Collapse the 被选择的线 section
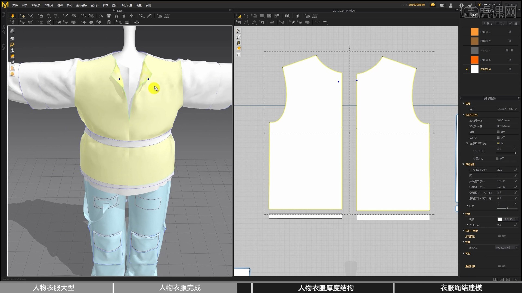 click(464, 115)
